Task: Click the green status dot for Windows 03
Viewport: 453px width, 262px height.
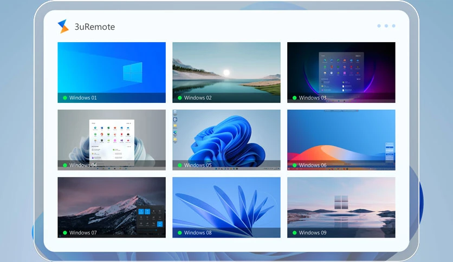Action: click(295, 98)
